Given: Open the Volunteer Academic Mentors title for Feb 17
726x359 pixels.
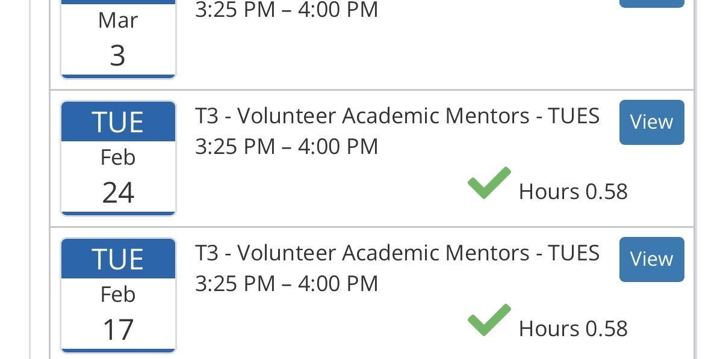Looking at the screenshot, I should pos(397,253).
